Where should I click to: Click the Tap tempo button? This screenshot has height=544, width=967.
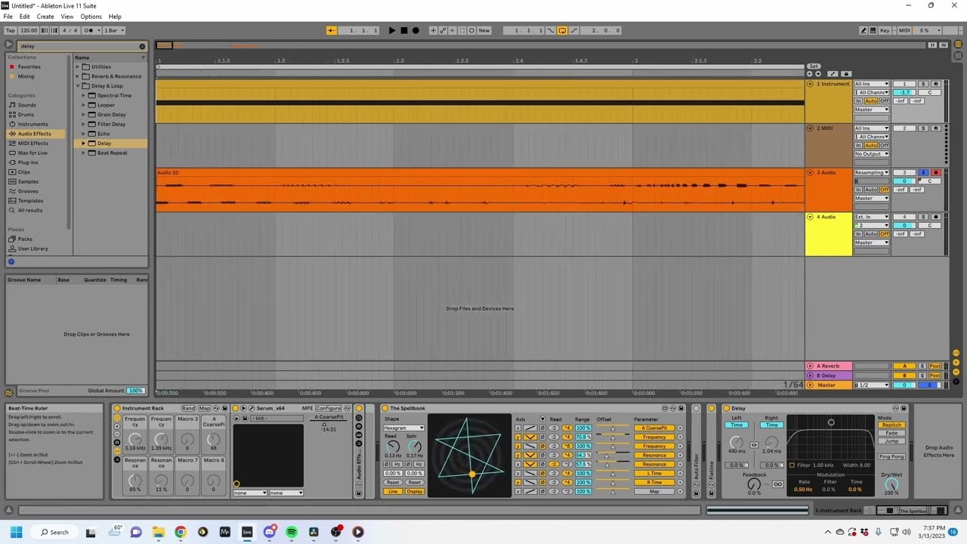pos(11,30)
